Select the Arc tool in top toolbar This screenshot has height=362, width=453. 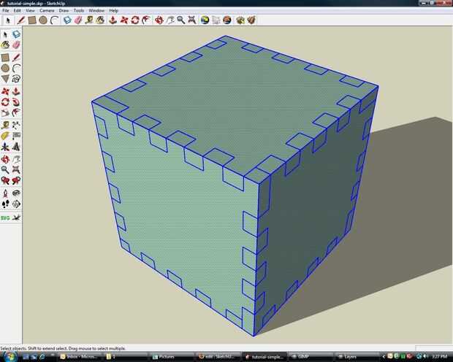54,20
